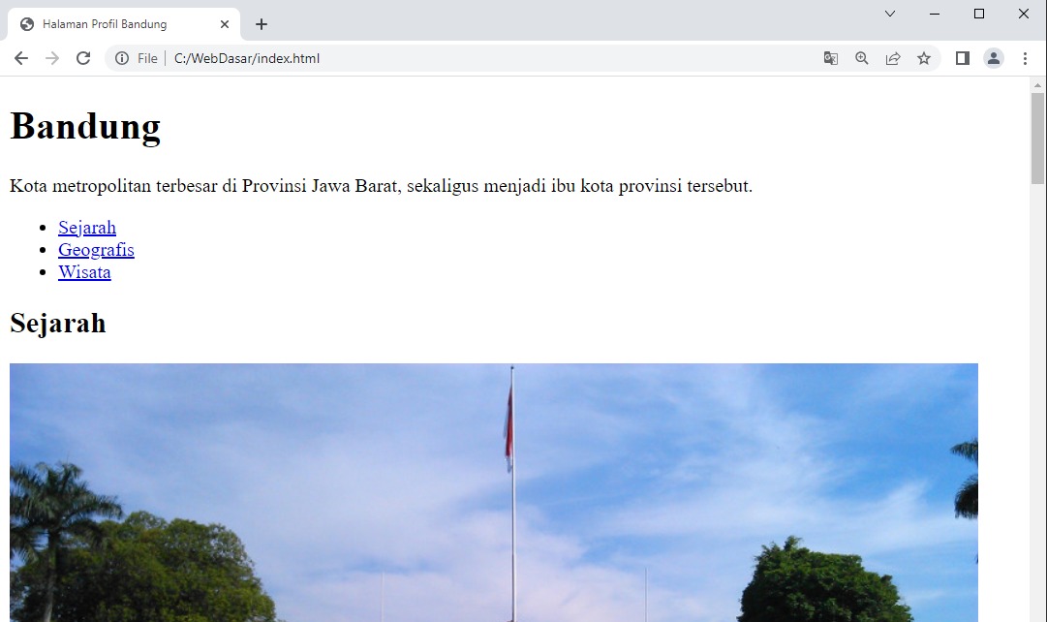Open the Geografis link
Viewport: 1047px width, 622px height.
click(96, 250)
